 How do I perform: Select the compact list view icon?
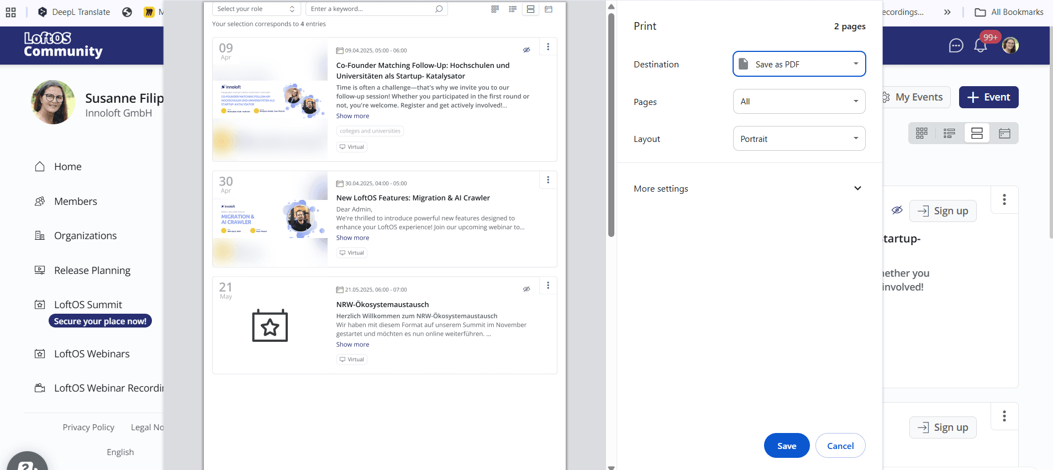point(949,133)
